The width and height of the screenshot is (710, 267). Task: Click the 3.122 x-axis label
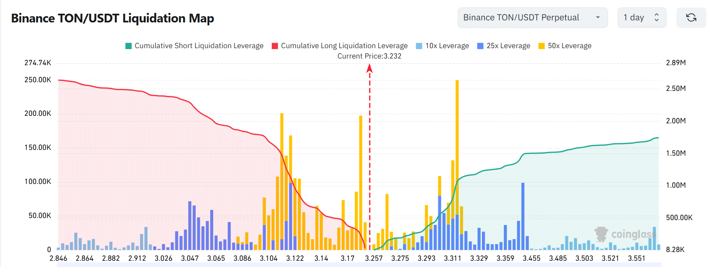point(295,258)
